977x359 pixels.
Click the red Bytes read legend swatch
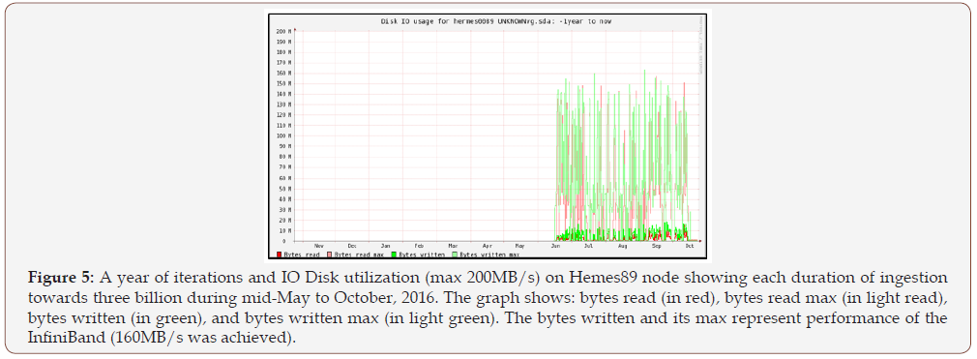click(280, 254)
